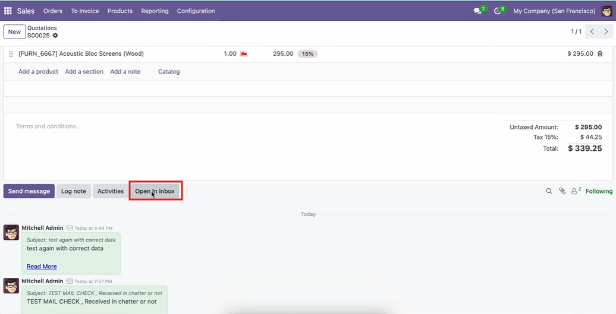
Task: Click the S00025 record name
Action: point(38,35)
